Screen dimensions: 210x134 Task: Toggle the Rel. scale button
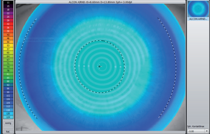[x=8, y=131]
